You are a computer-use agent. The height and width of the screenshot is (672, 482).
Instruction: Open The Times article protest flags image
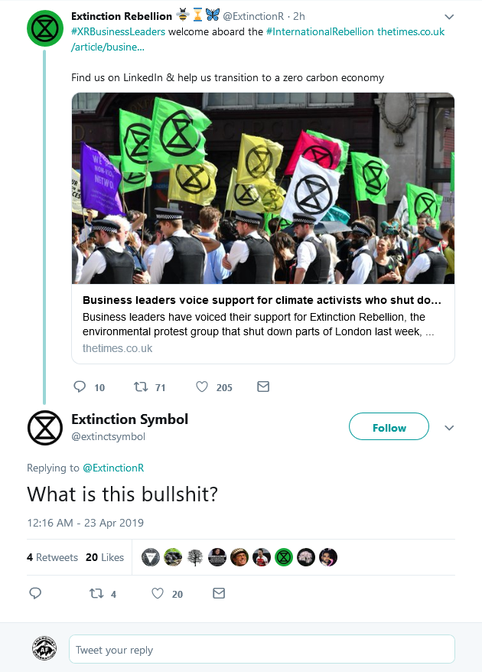click(x=263, y=188)
